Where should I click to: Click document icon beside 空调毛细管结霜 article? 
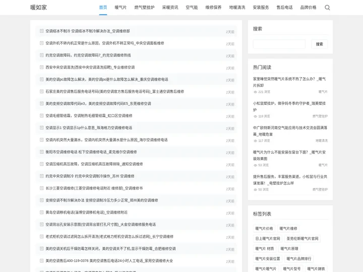click(42, 115)
